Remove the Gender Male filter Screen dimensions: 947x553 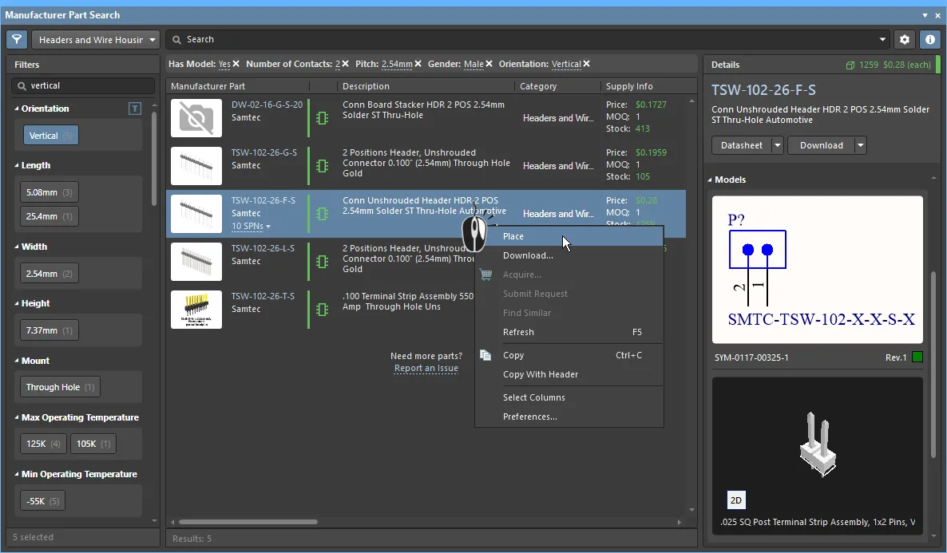click(489, 63)
